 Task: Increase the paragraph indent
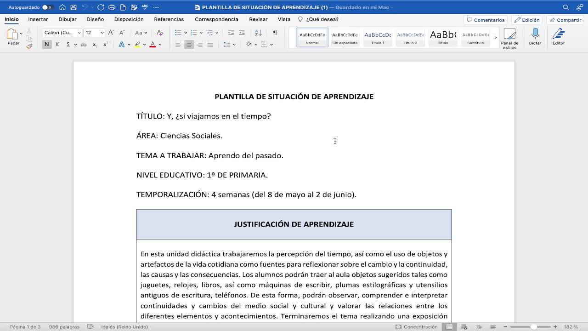pos(242,33)
